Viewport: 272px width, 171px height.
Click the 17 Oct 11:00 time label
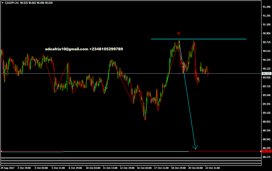click(161, 168)
